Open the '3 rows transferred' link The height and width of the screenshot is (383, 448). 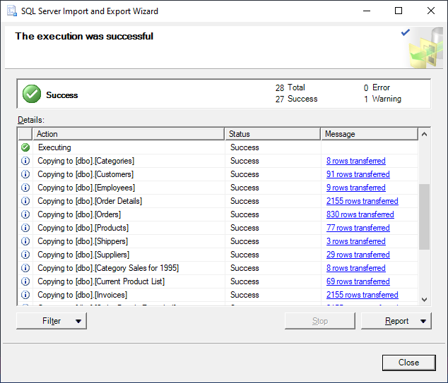356,241
